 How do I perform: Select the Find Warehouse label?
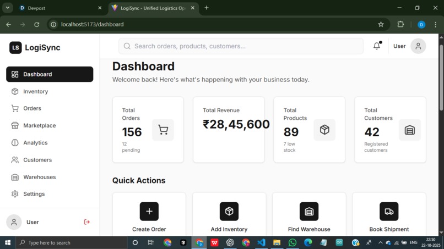[309, 229]
